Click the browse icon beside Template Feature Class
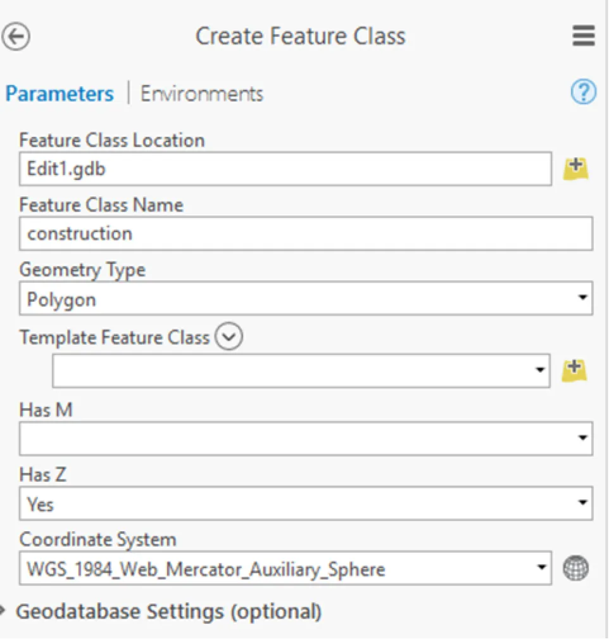609x639 pixels. 575,370
